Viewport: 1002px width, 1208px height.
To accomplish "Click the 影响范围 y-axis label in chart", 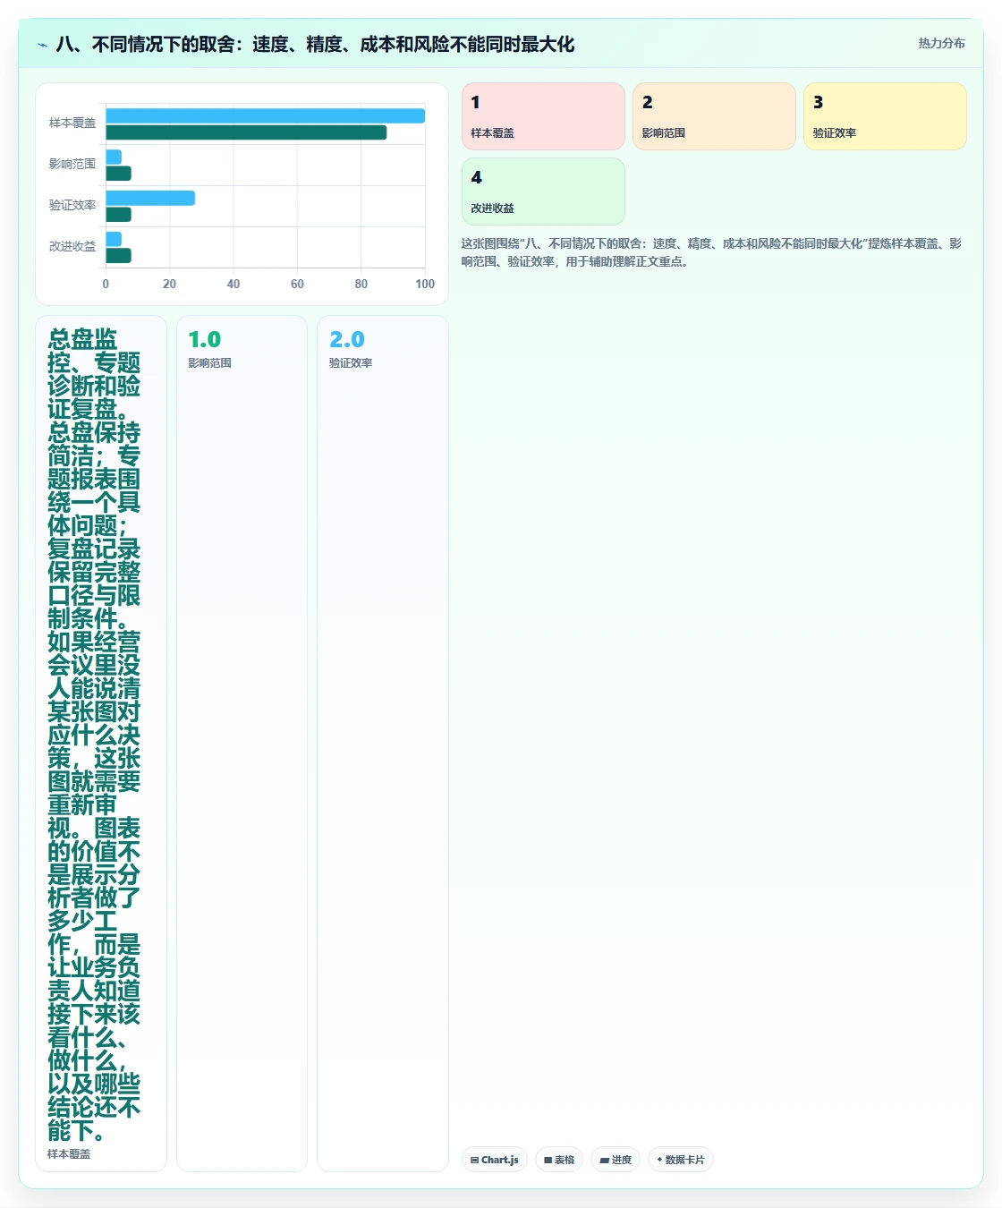I will point(72,165).
